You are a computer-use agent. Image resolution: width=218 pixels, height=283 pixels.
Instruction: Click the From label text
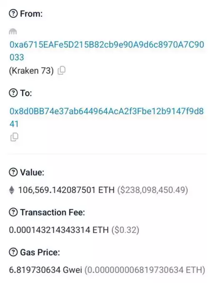point(31,14)
